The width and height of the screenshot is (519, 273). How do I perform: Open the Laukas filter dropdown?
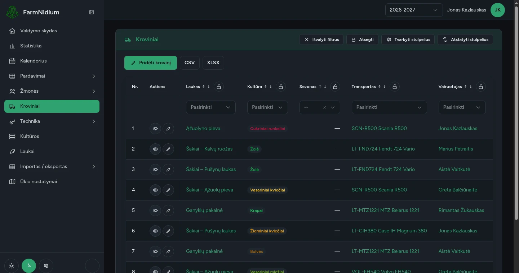(x=211, y=107)
